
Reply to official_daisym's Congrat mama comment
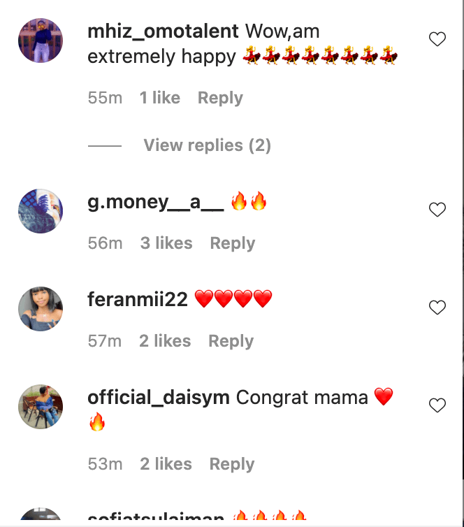[x=232, y=464]
